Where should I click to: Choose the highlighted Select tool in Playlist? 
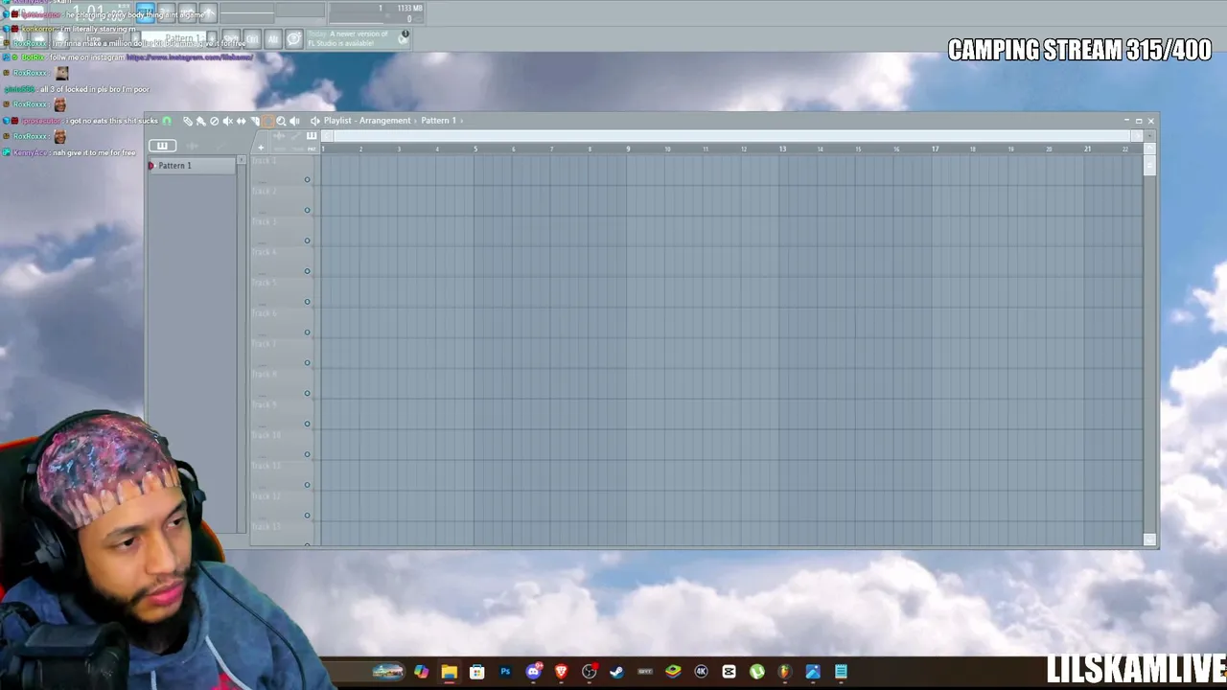[x=268, y=121]
